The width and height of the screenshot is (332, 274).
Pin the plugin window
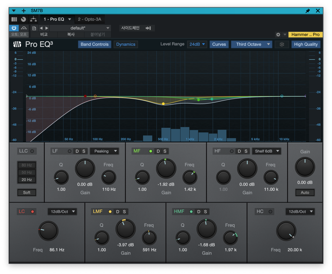[308, 11]
